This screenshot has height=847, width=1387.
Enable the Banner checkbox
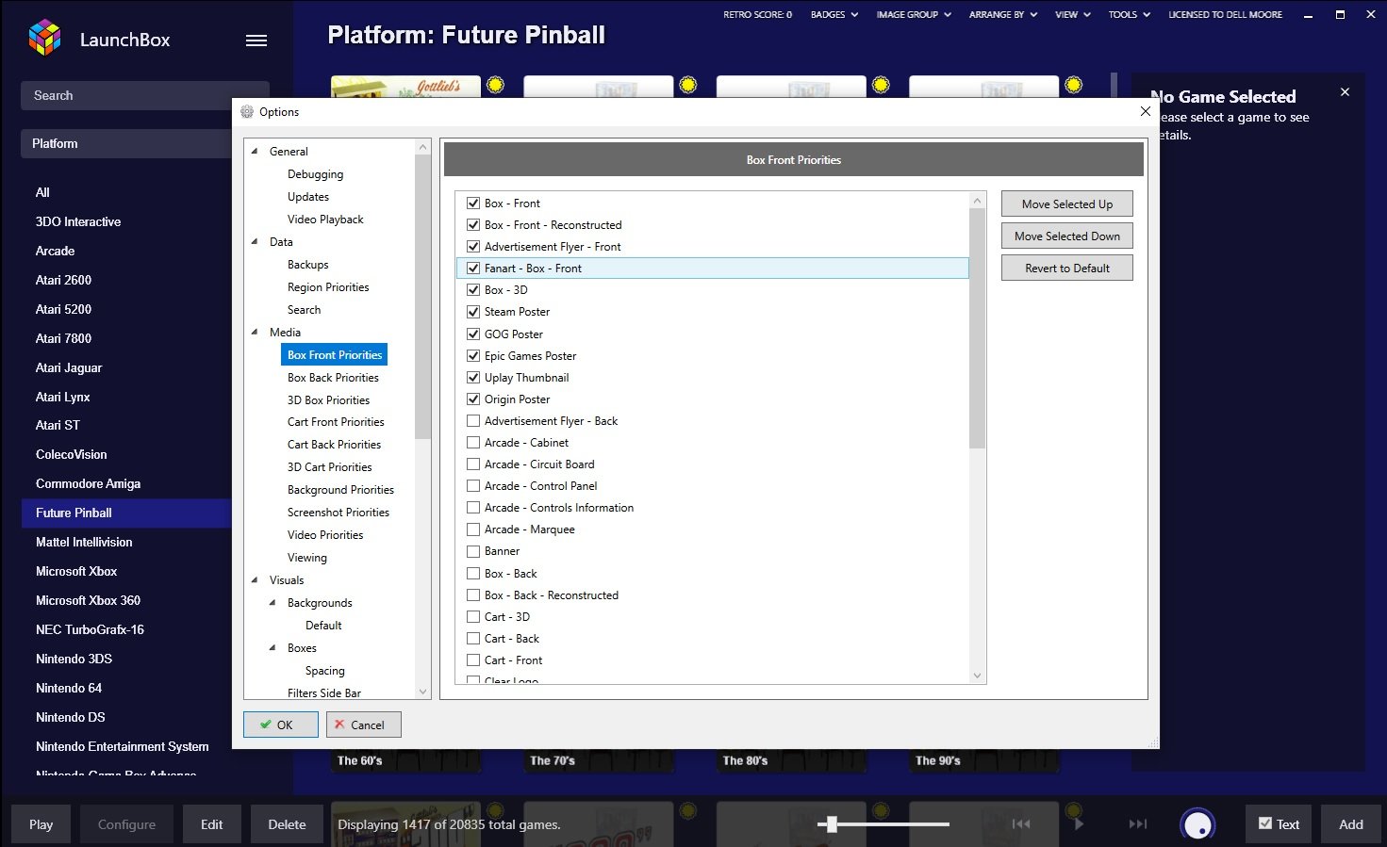[x=473, y=551]
